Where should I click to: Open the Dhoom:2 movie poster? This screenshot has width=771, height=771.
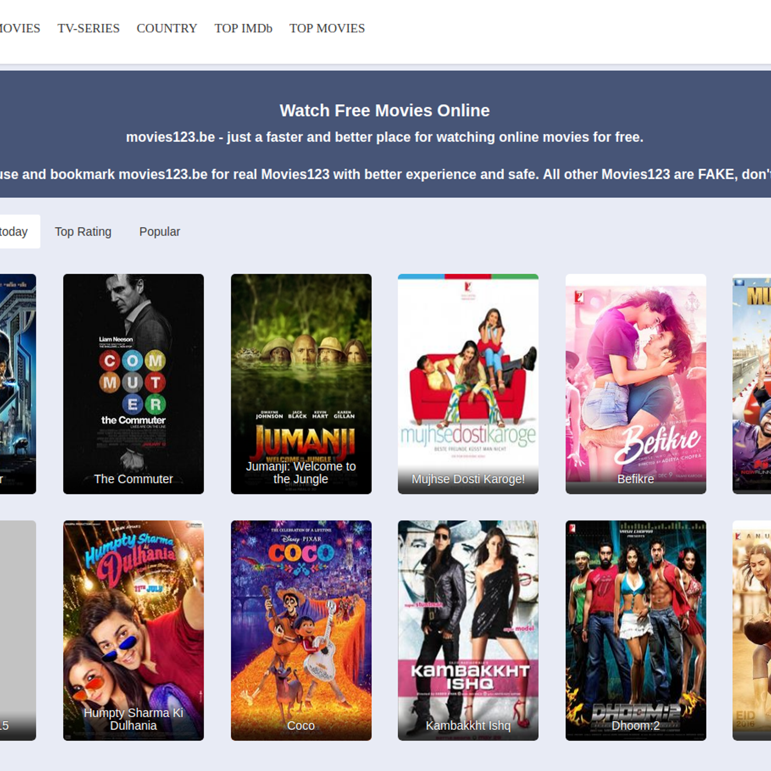tap(636, 630)
